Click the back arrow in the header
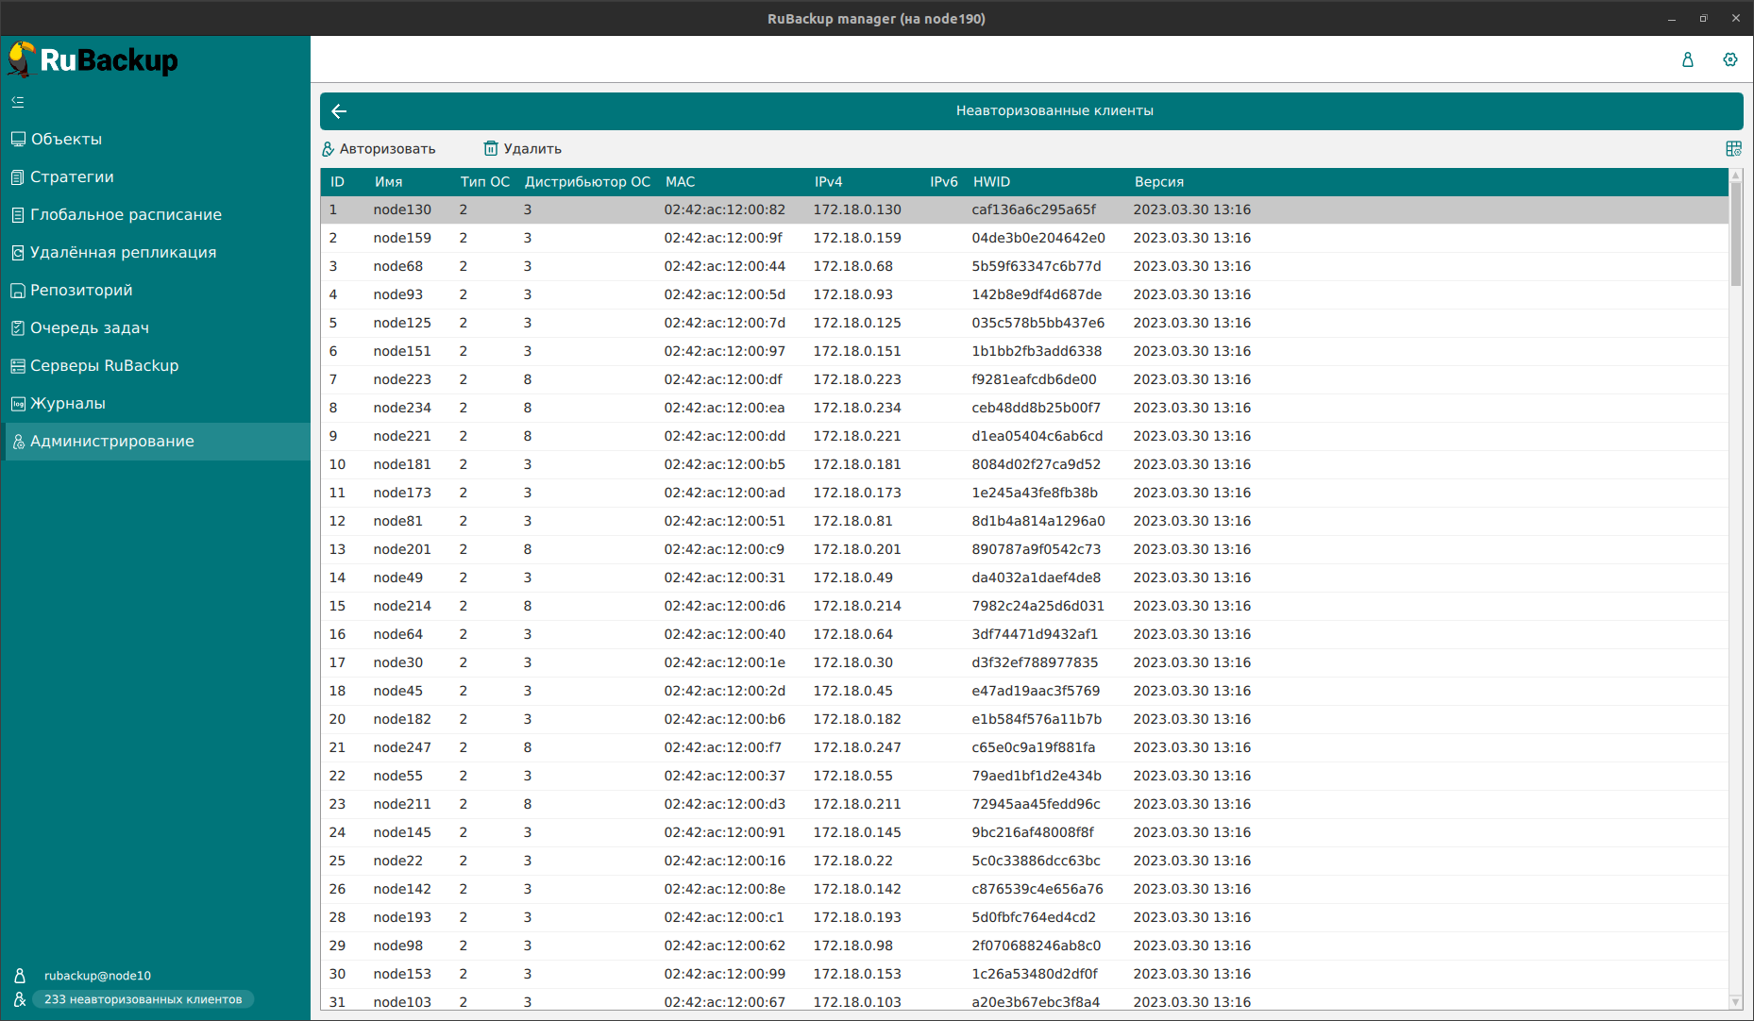1754x1021 pixels. point(340,111)
